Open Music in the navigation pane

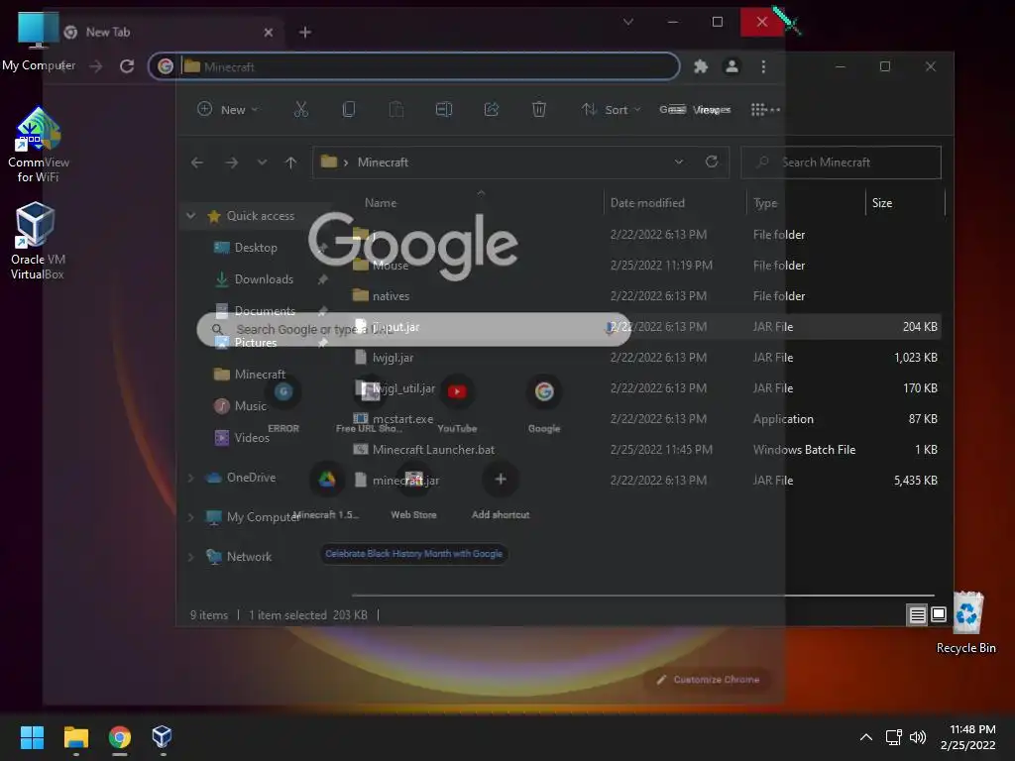point(250,405)
